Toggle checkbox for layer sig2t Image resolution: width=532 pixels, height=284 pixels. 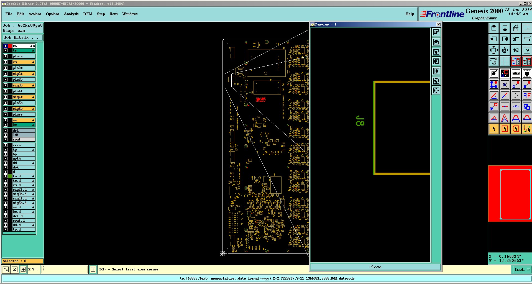pos(6,74)
